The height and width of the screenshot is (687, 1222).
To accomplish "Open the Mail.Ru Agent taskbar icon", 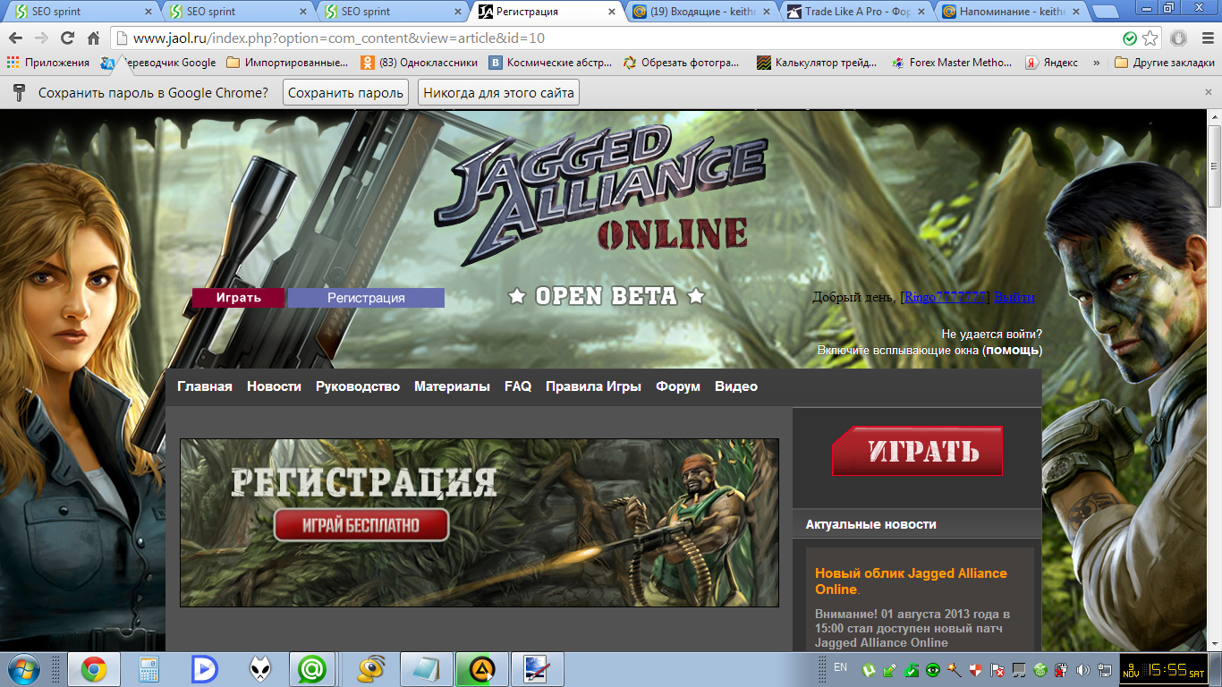I will click(x=312, y=669).
